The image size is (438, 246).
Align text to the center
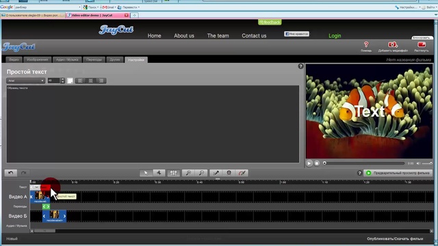coord(91,81)
